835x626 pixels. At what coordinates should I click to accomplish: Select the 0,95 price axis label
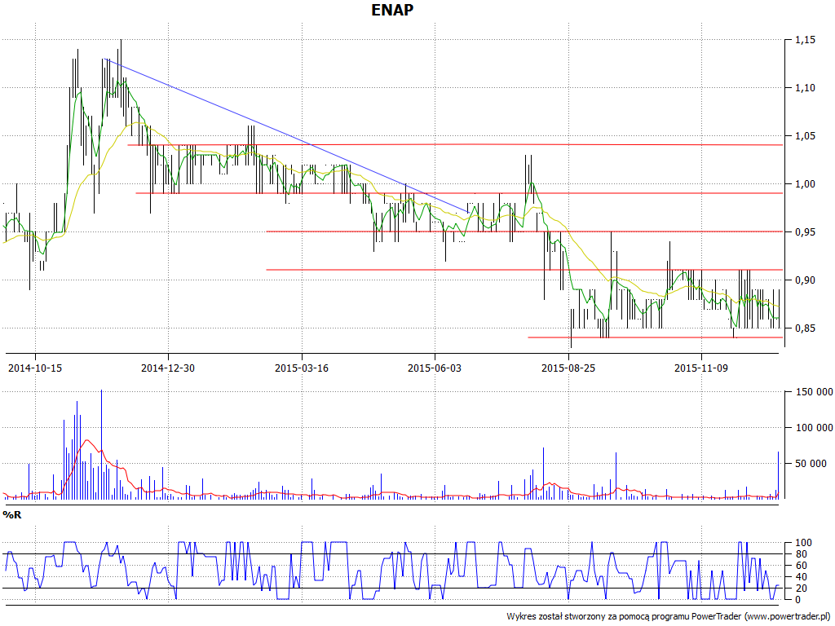pos(805,232)
